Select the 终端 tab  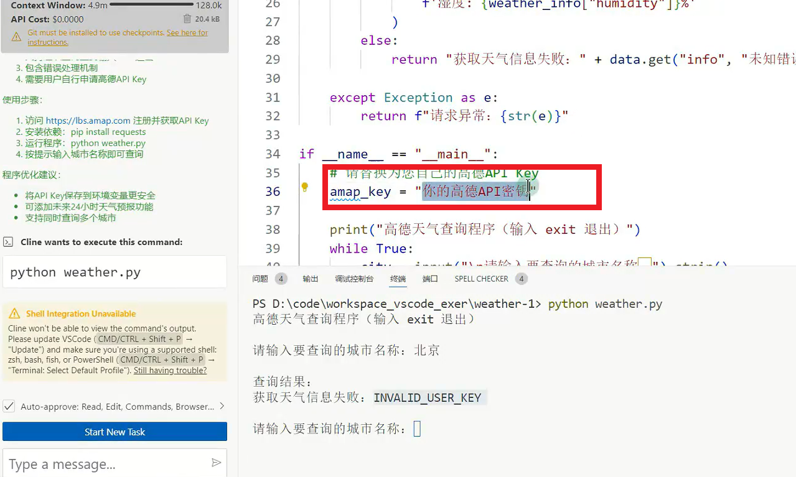398,279
